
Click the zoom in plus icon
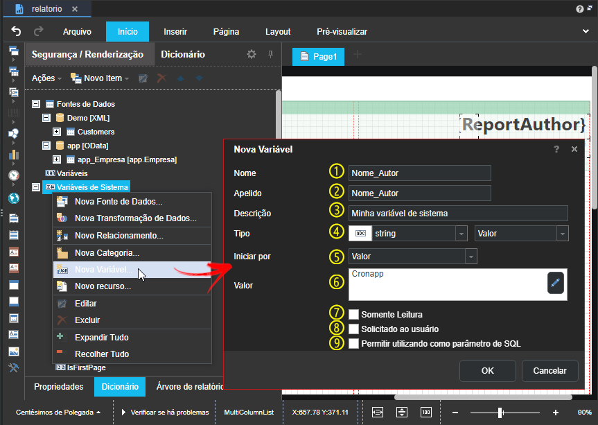pos(556,413)
